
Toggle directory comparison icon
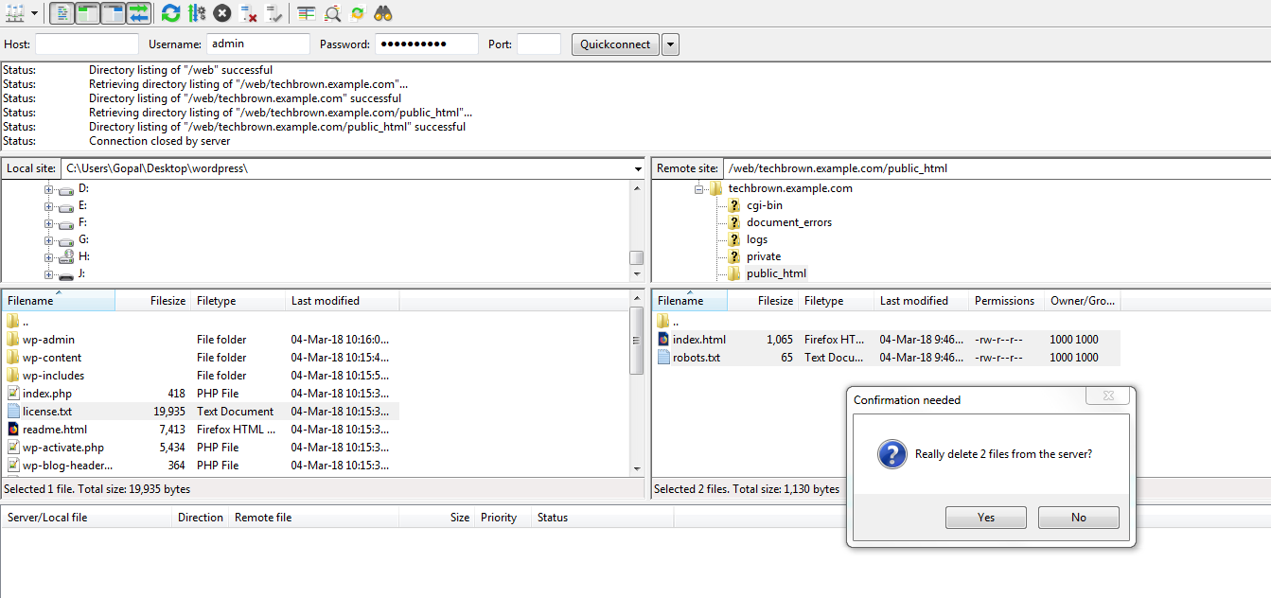click(332, 13)
